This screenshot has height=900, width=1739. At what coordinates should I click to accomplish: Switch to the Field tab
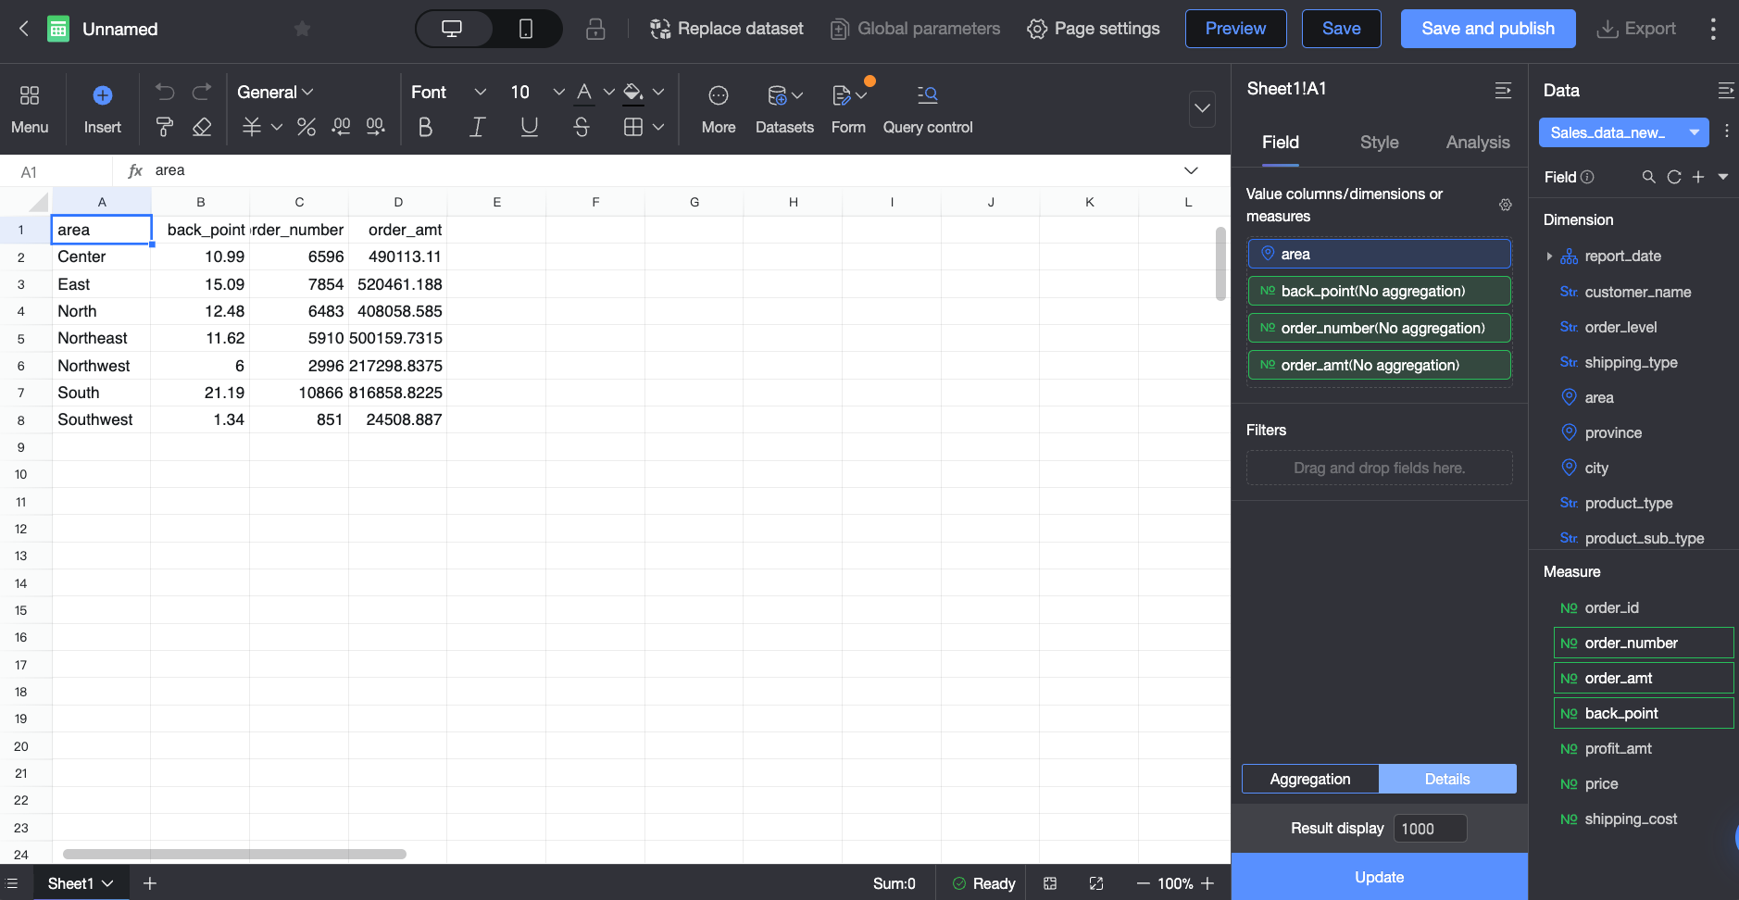(x=1281, y=143)
